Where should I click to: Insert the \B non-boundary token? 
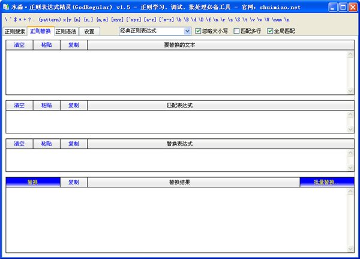pos(187,20)
